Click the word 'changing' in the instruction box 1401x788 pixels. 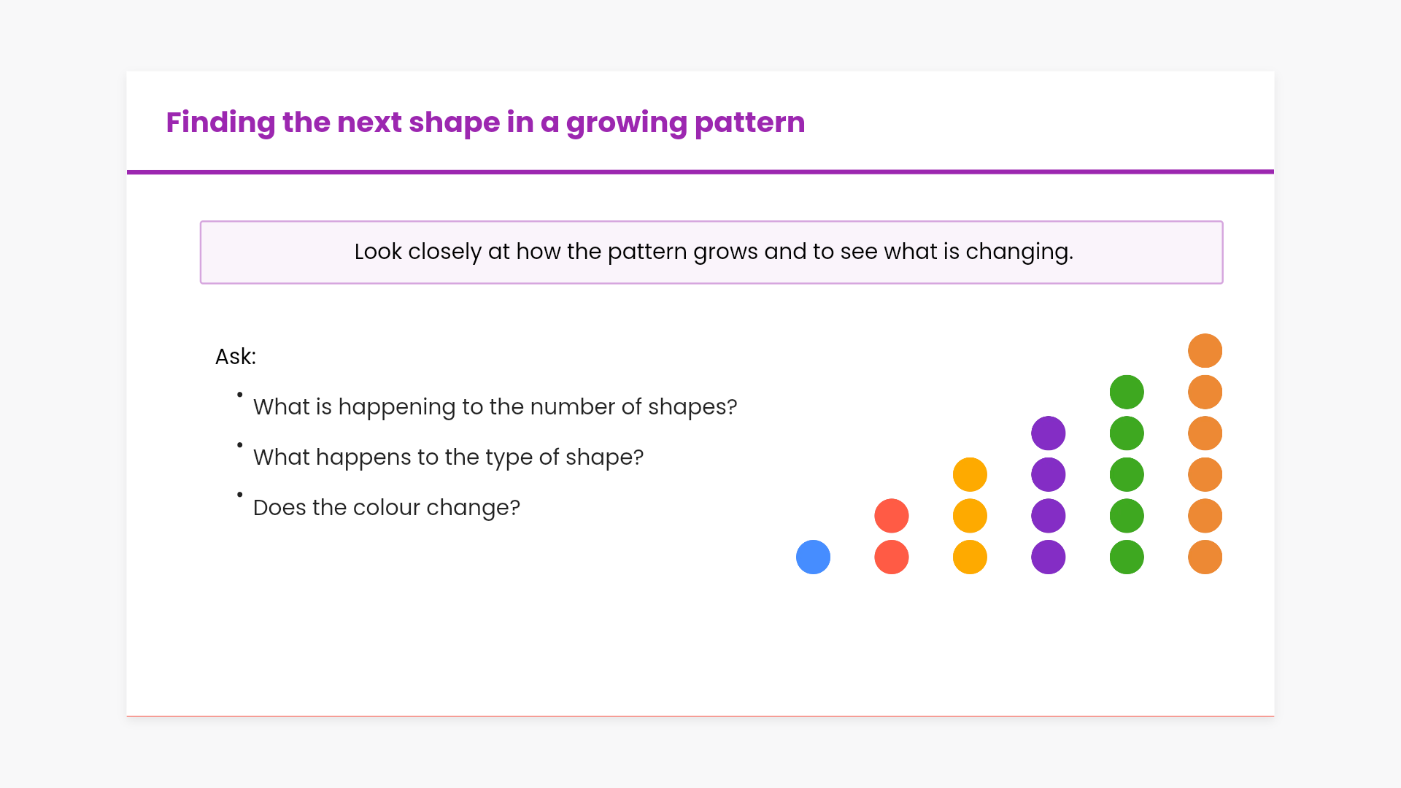point(1018,252)
